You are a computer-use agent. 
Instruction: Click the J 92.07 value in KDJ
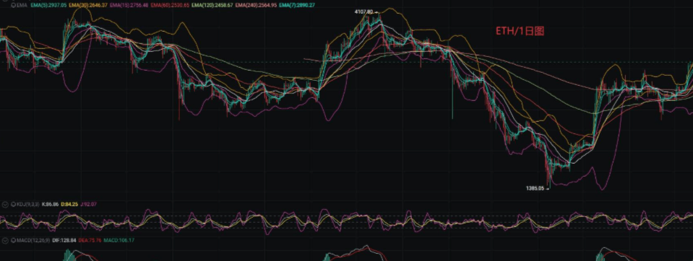(x=88, y=204)
